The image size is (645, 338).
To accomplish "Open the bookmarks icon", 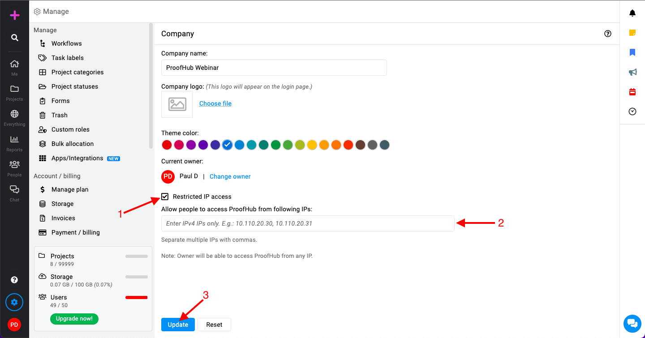I will [x=632, y=52].
